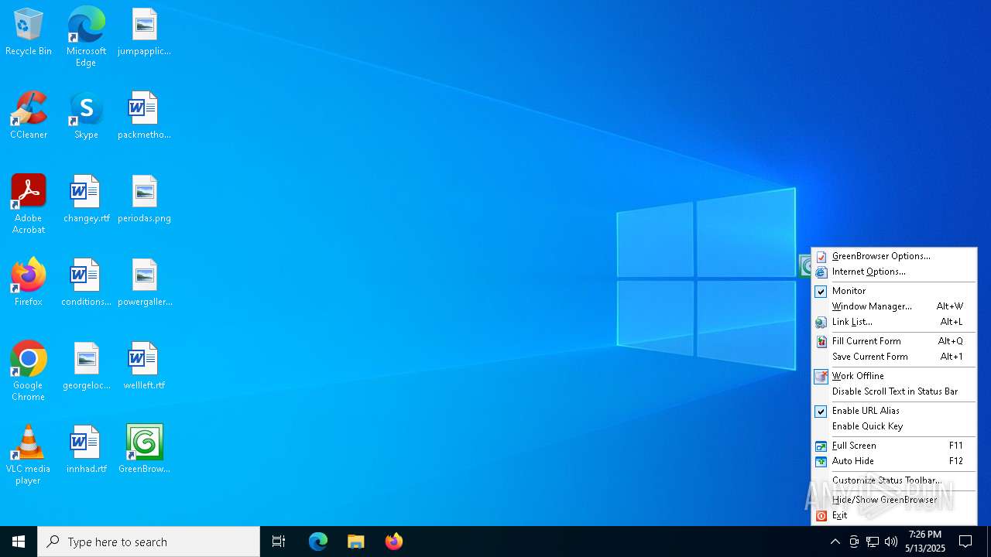
Task: Open GreenBrowser Options menu entry
Action: pyautogui.click(x=894, y=256)
